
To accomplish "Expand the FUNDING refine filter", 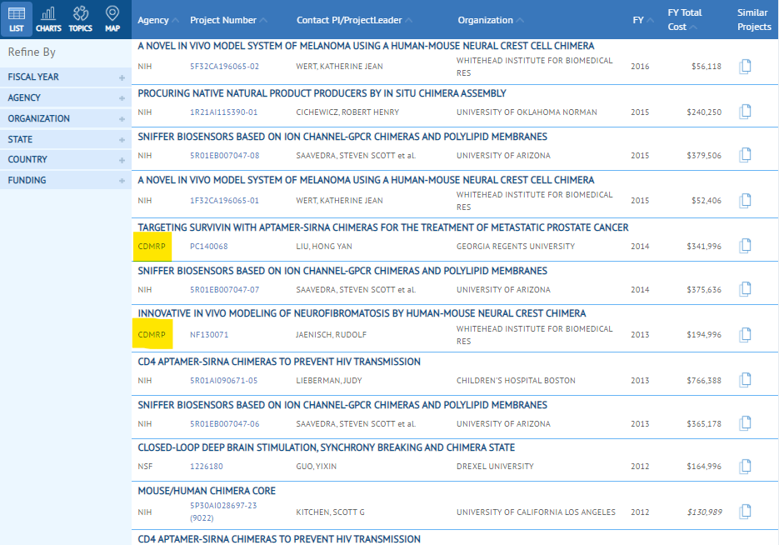I will click(x=66, y=180).
